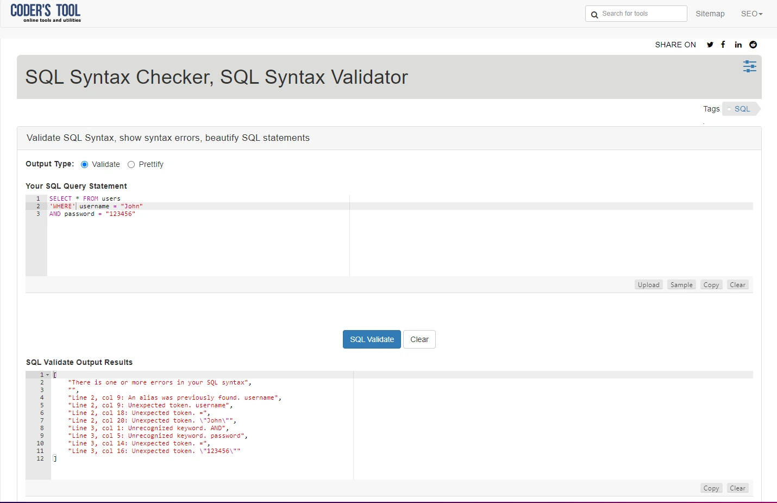777x503 pixels.
Task: Click the Upload button
Action: (x=649, y=285)
